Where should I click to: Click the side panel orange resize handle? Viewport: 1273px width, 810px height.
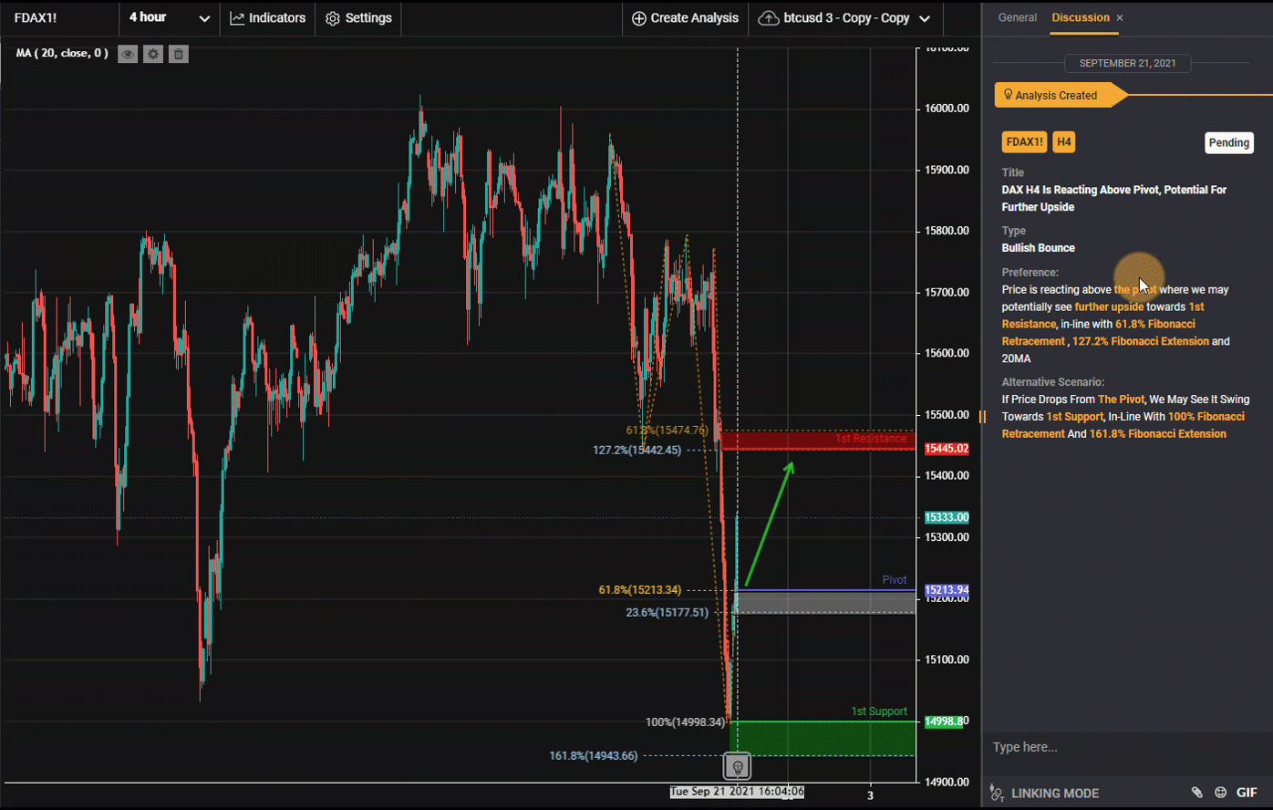coord(983,417)
